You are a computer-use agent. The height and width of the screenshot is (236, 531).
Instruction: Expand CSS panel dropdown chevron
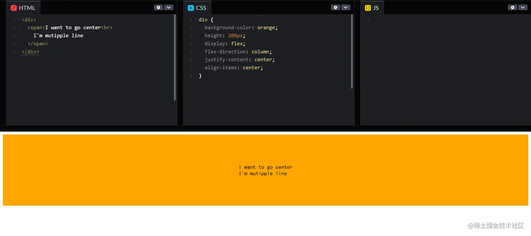point(346,7)
